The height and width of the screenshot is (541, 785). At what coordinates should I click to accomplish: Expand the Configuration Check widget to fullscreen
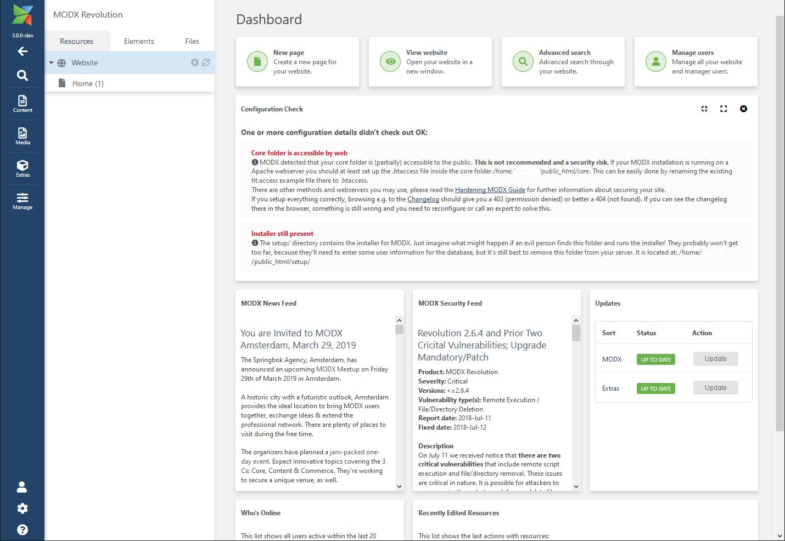tap(724, 109)
